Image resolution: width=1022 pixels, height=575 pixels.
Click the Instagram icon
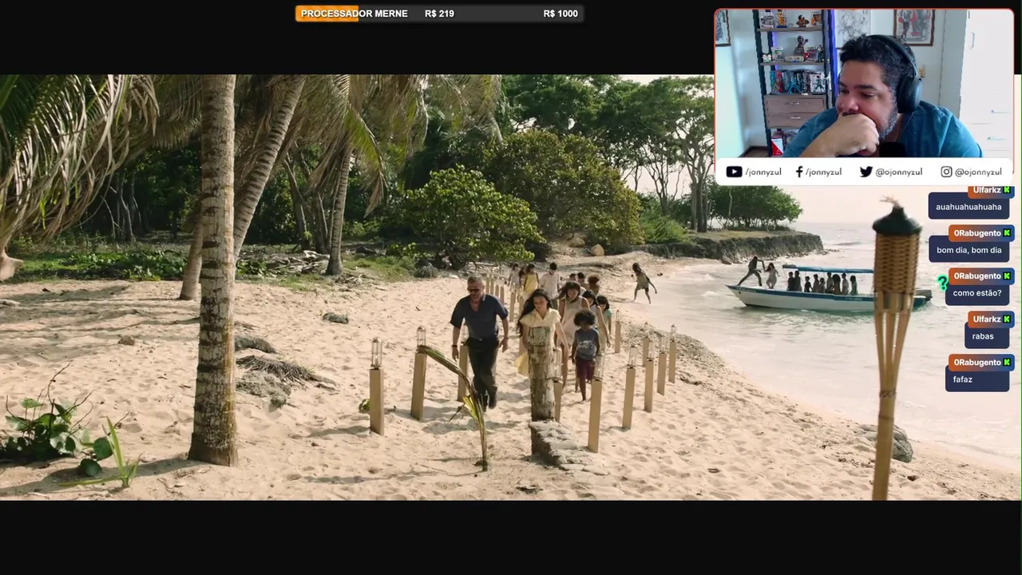coord(946,172)
